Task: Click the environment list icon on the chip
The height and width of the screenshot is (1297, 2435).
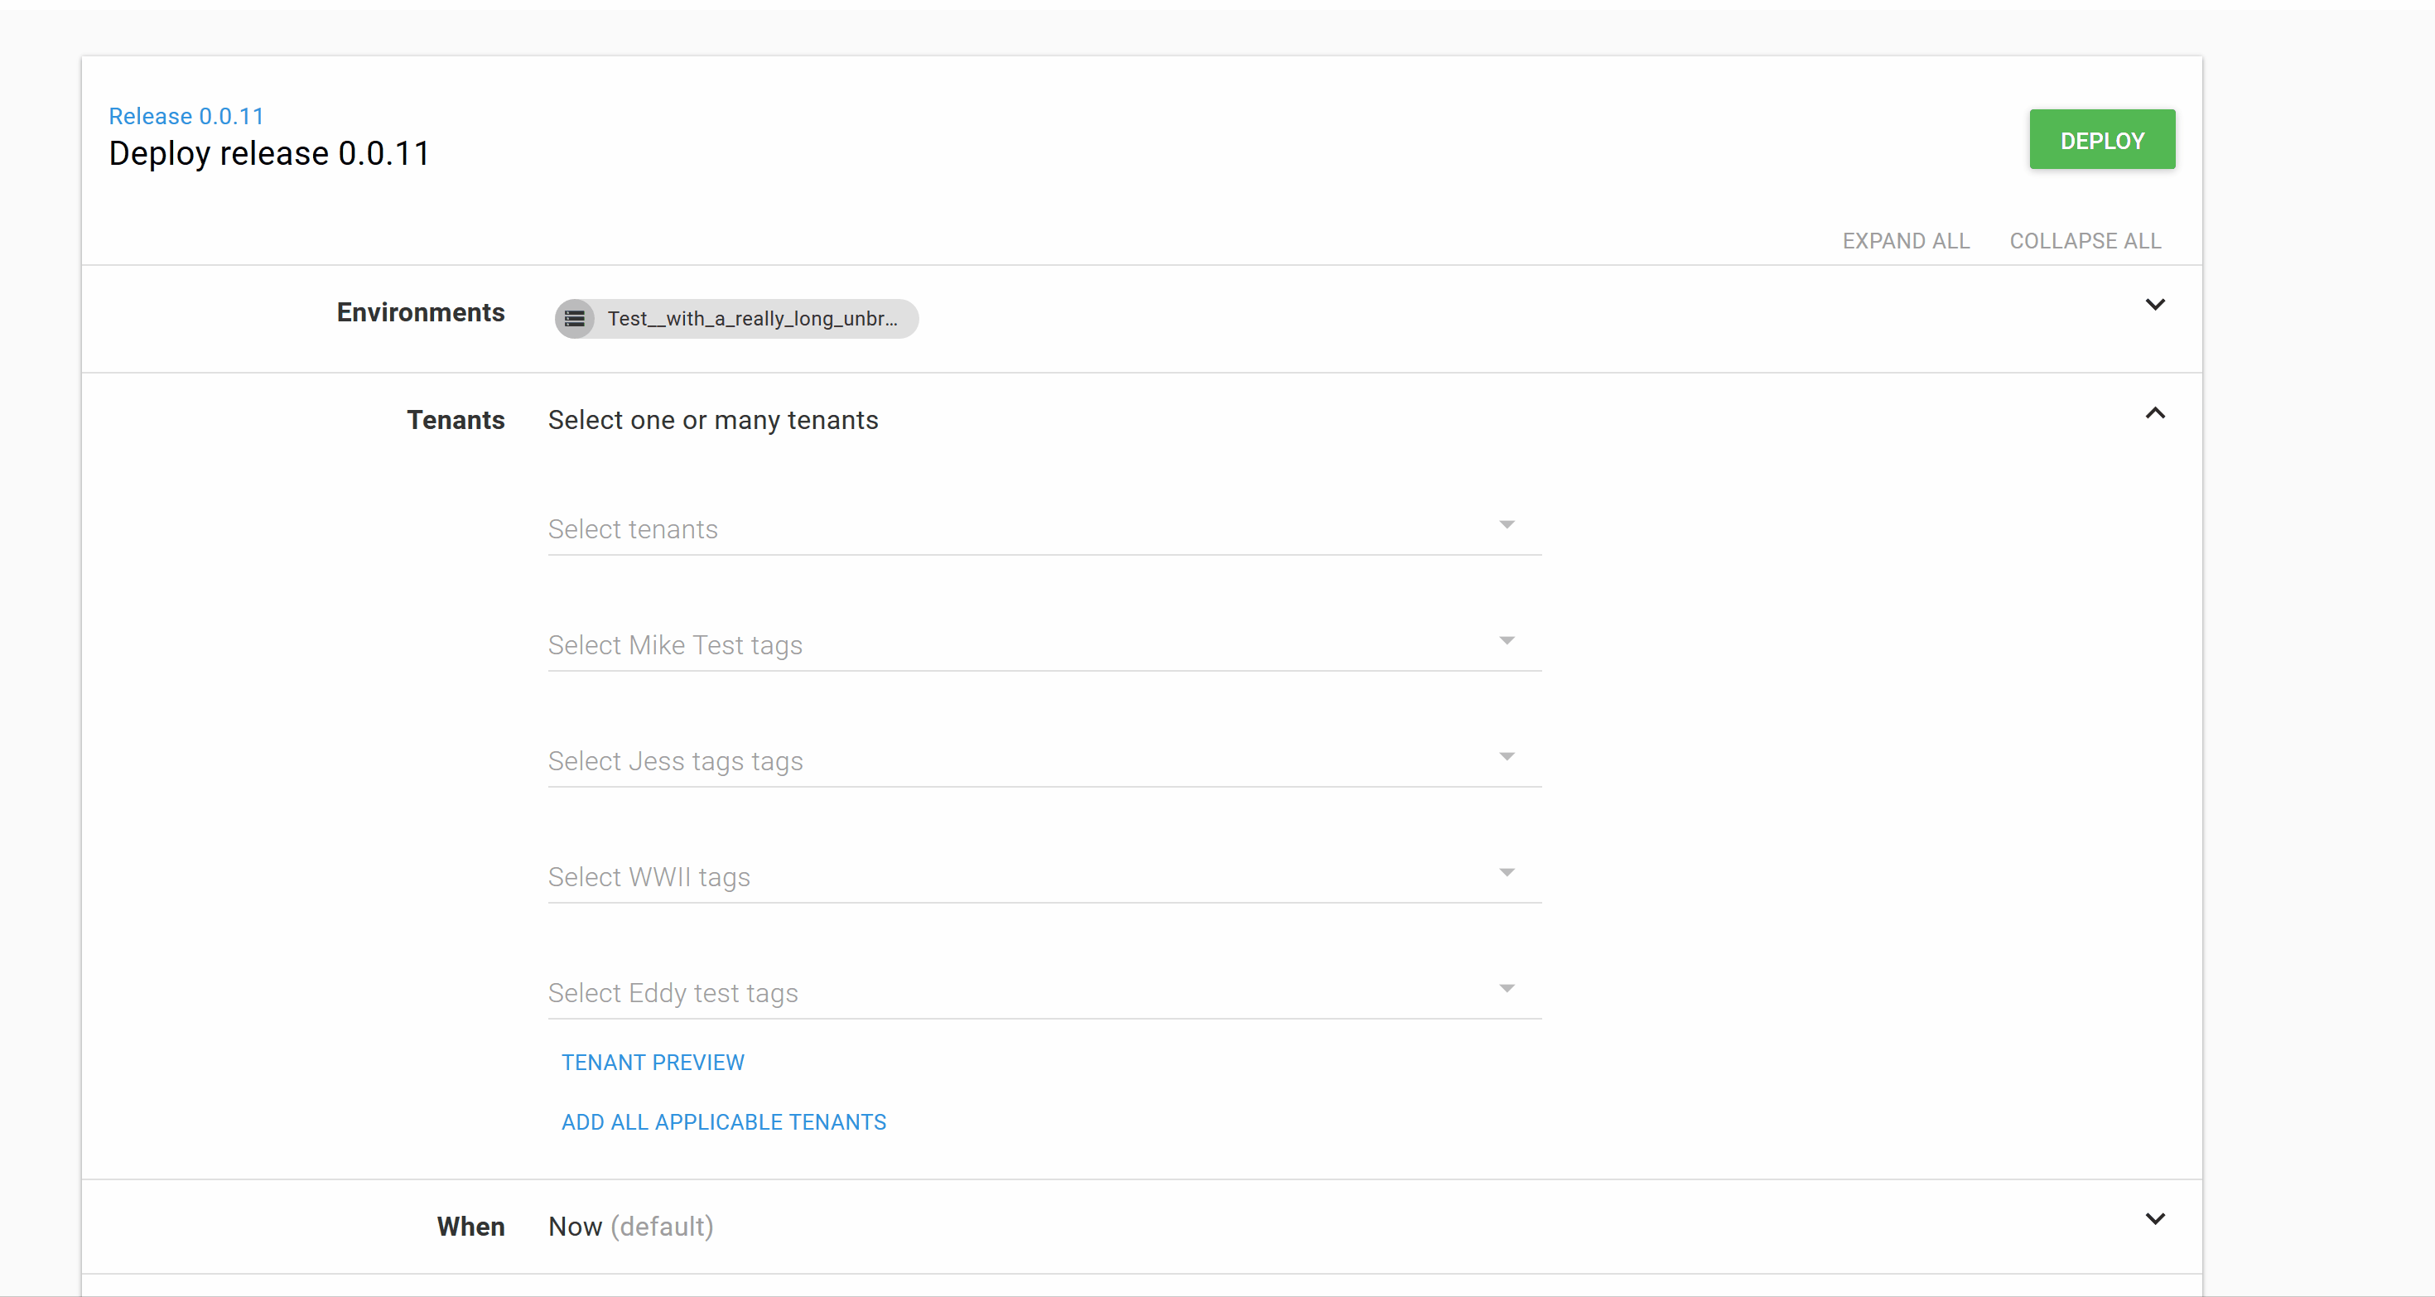Action: 576,319
